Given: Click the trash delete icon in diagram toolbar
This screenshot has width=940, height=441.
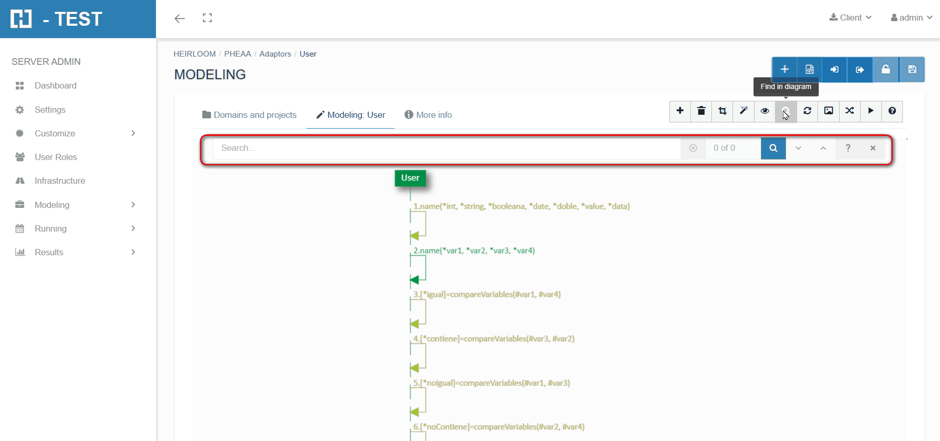Looking at the screenshot, I should (701, 111).
